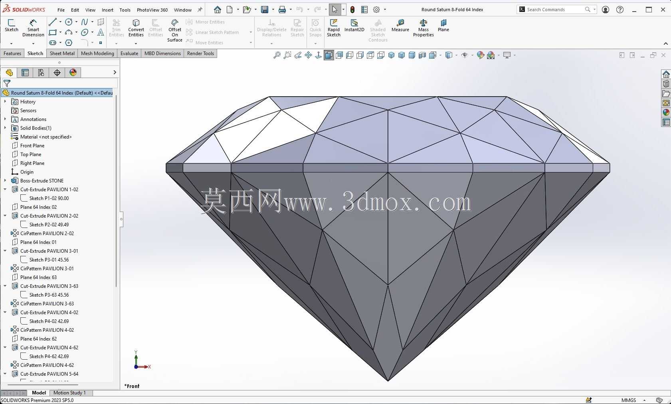The image size is (671, 404).
Task: Select Material <not specified>
Action: click(x=46, y=137)
